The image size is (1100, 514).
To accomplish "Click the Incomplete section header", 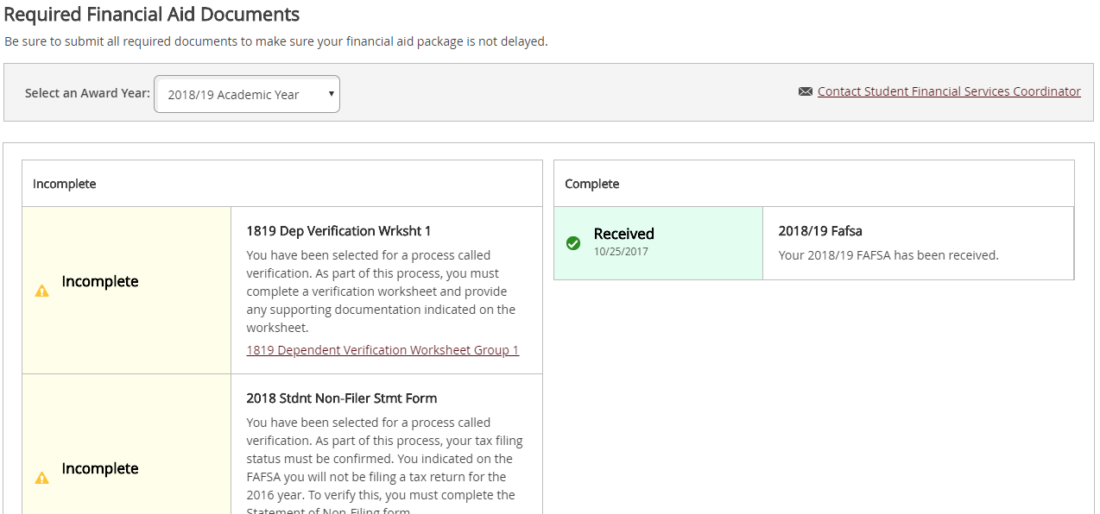I will pyautogui.click(x=65, y=184).
